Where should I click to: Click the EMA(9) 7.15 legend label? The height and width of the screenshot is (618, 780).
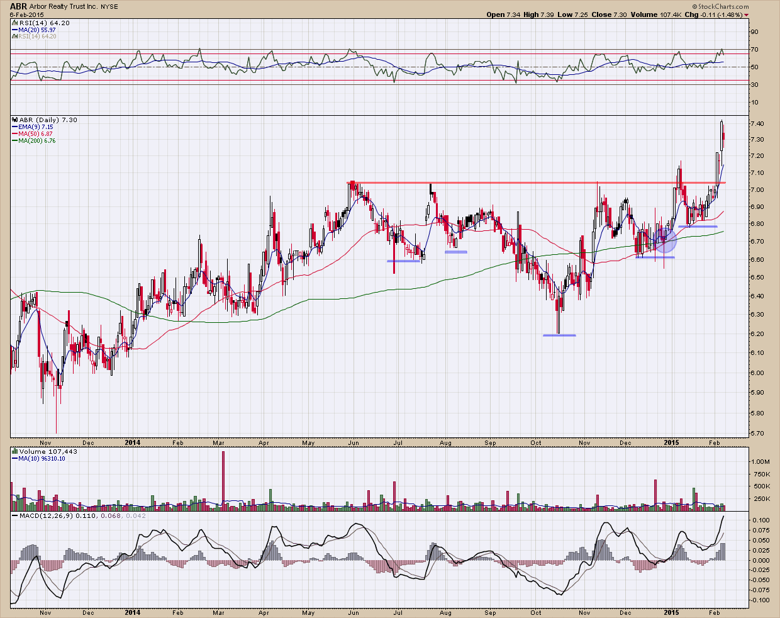click(x=36, y=127)
